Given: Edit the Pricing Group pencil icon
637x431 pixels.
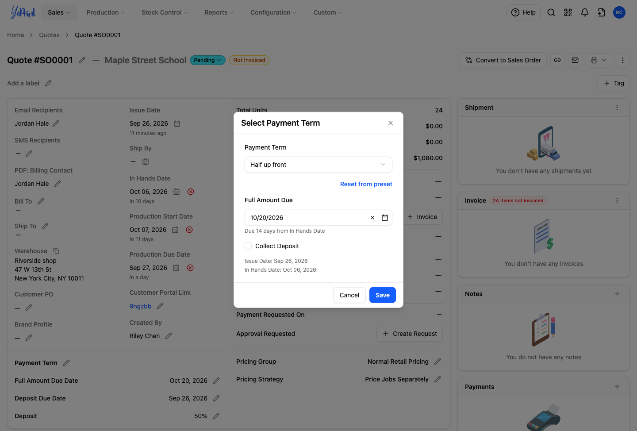Looking at the screenshot, I should (x=437, y=362).
